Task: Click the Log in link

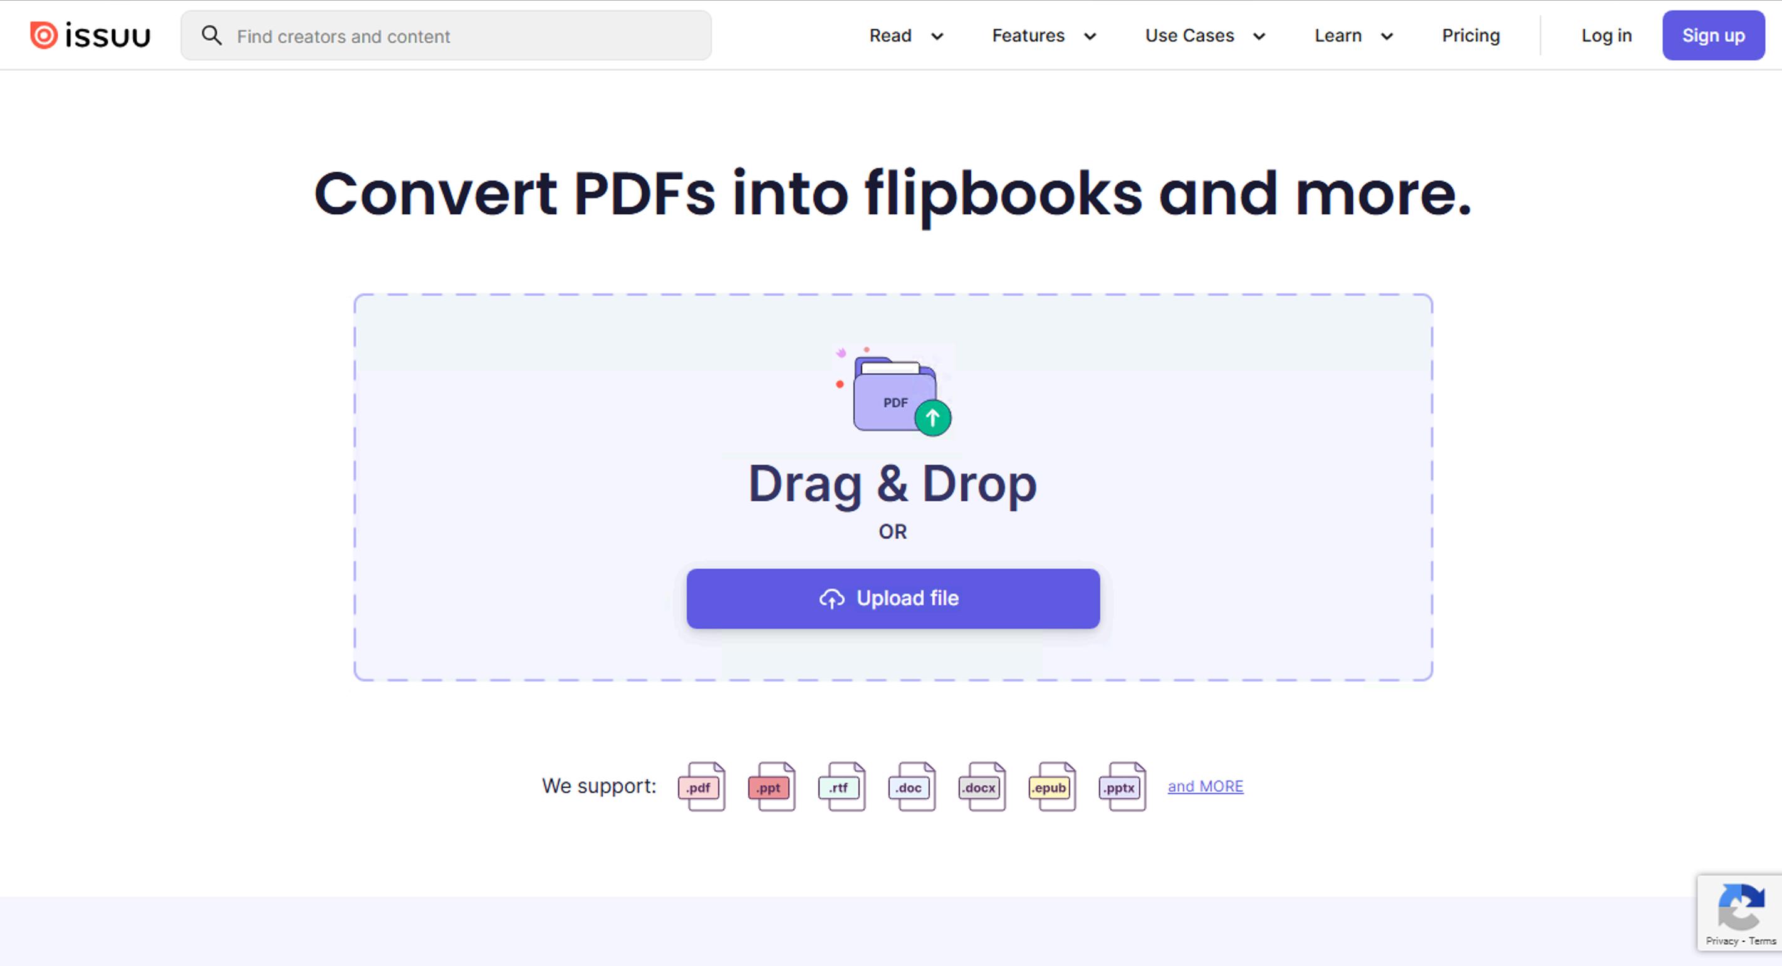Action: [1607, 36]
